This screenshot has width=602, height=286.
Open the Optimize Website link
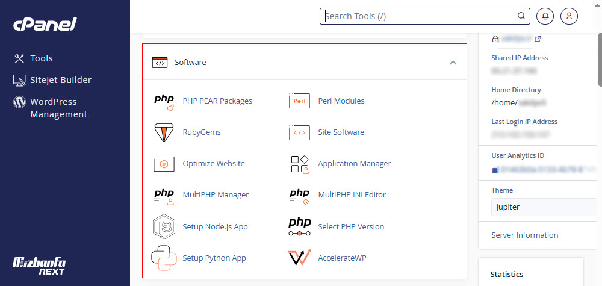pyautogui.click(x=214, y=164)
